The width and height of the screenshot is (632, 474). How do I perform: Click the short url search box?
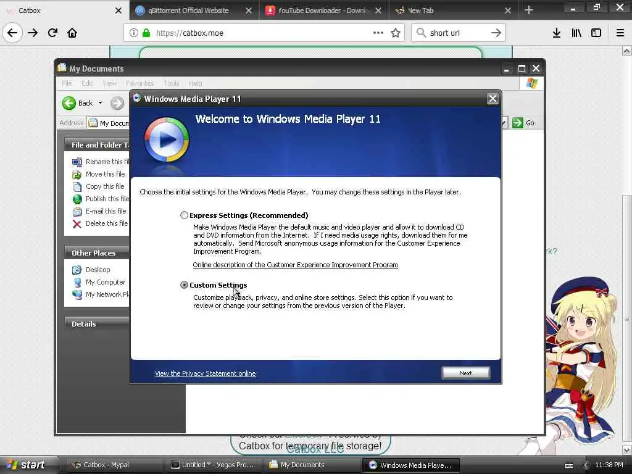pyautogui.click(x=457, y=33)
